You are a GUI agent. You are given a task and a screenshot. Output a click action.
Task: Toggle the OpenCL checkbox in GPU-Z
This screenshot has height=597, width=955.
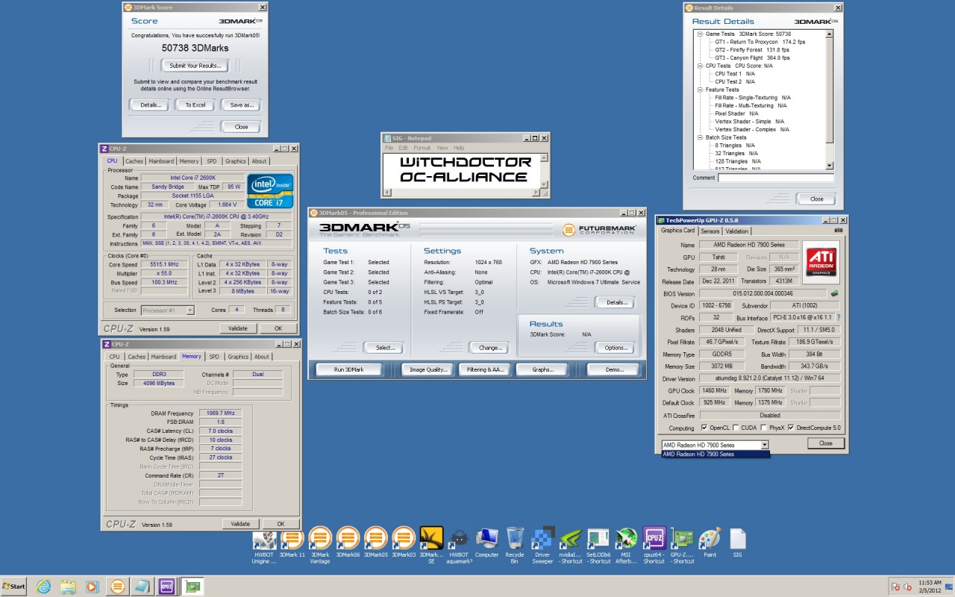click(x=704, y=428)
